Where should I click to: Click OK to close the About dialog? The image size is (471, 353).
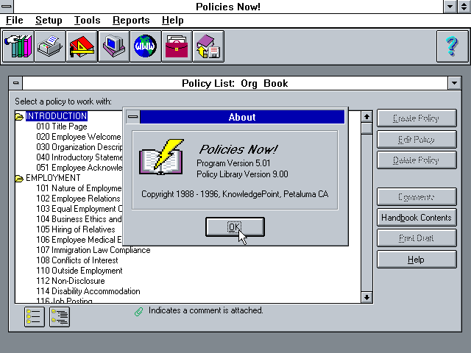(235, 227)
